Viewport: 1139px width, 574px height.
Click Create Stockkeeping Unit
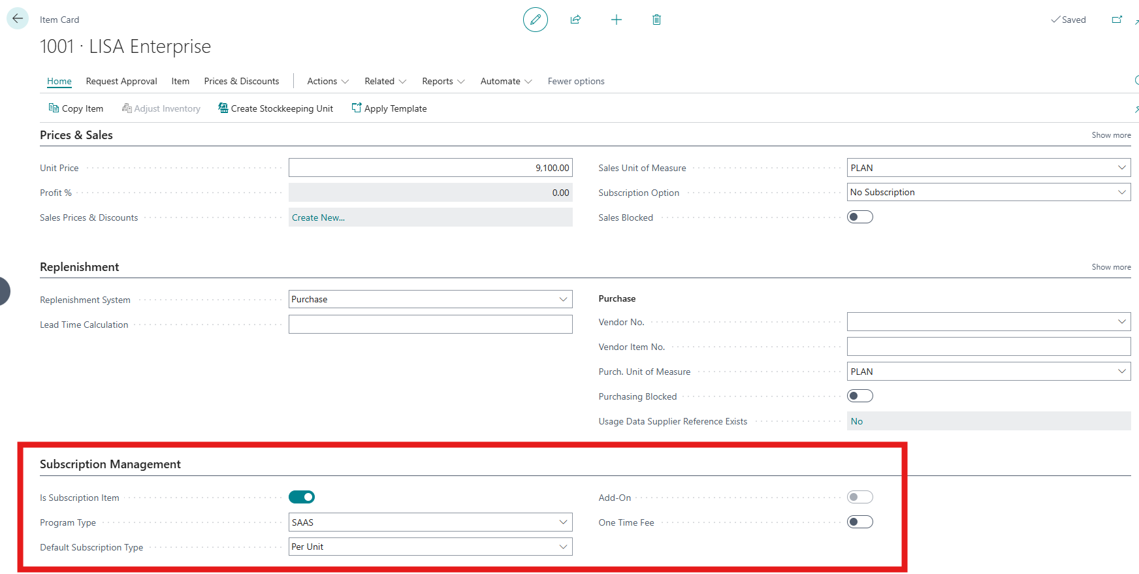(276, 108)
